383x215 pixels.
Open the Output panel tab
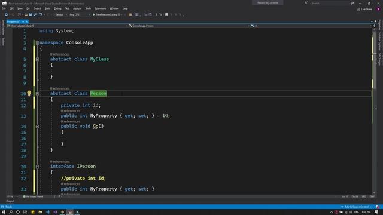click(10, 201)
